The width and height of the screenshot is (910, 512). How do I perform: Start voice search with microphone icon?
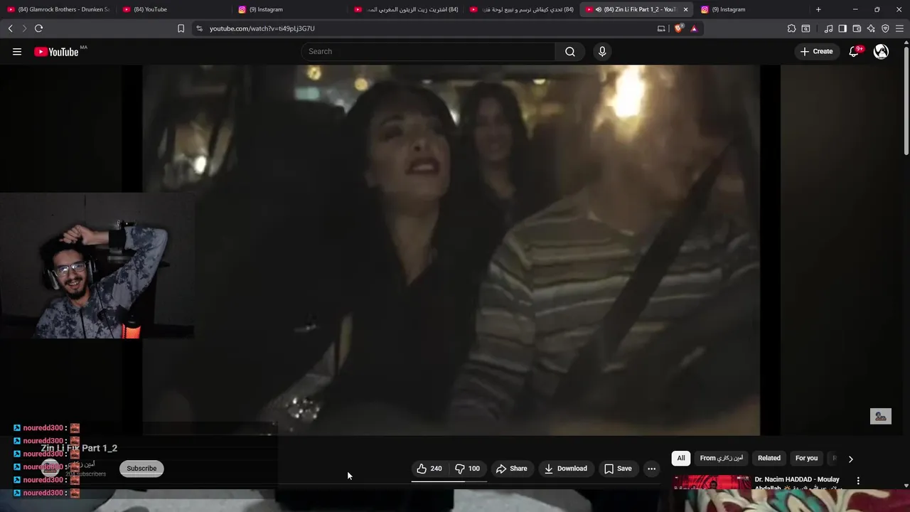coord(602,51)
